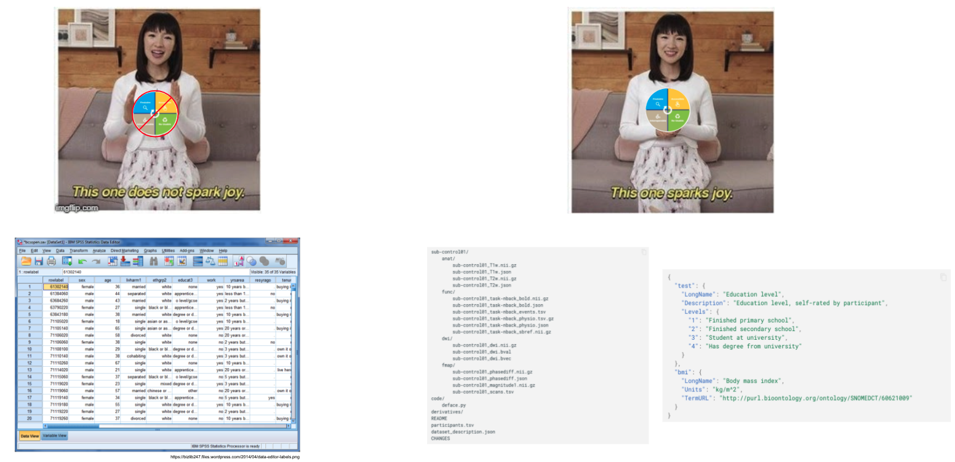Copy the JSON code block via copy icon
The height and width of the screenshot is (462, 955).
tap(944, 278)
